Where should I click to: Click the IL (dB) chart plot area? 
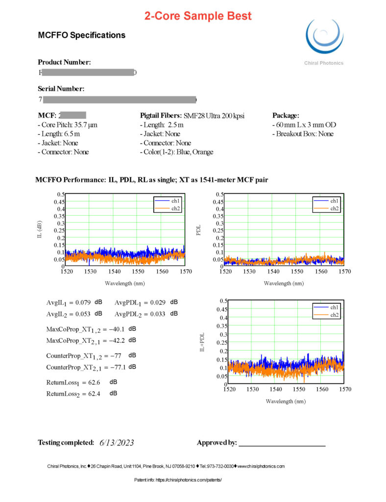point(125,229)
